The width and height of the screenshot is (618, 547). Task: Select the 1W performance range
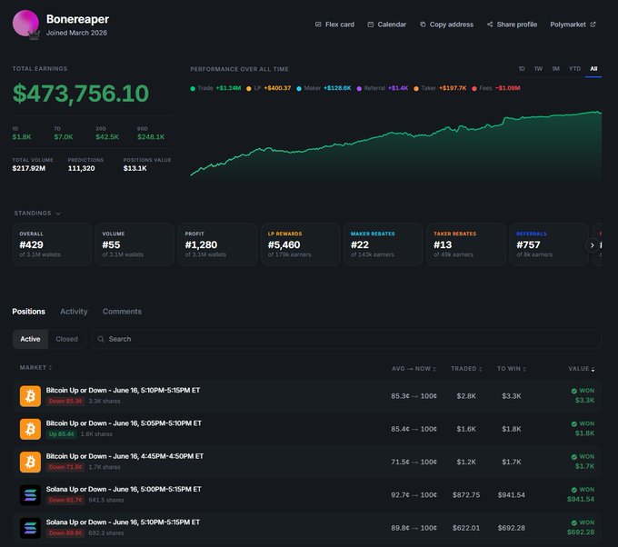point(538,68)
